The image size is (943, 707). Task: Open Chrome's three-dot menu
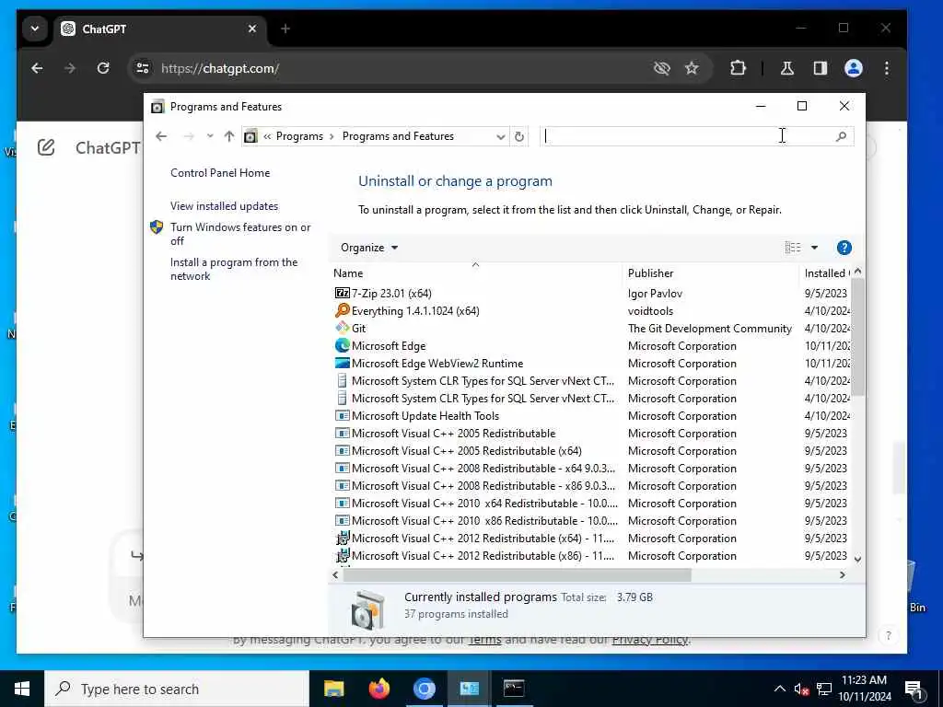tap(887, 68)
